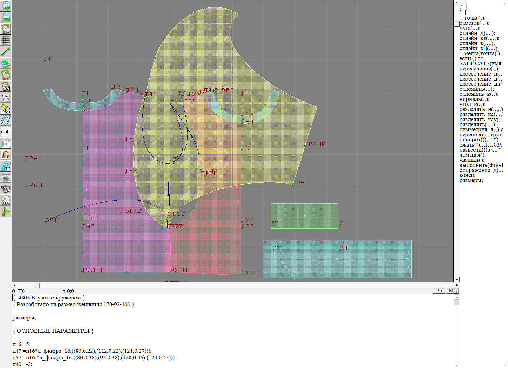
Task: Toggle the grid display icon
Action: click(x=6, y=40)
